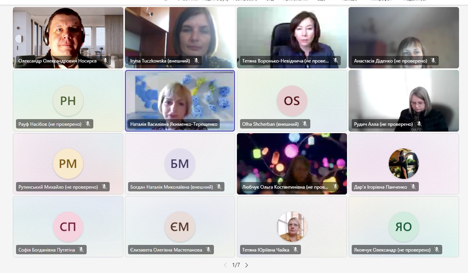Go to previous page of participants
This screenshot has height=273, width=468.
coord(225,265)
